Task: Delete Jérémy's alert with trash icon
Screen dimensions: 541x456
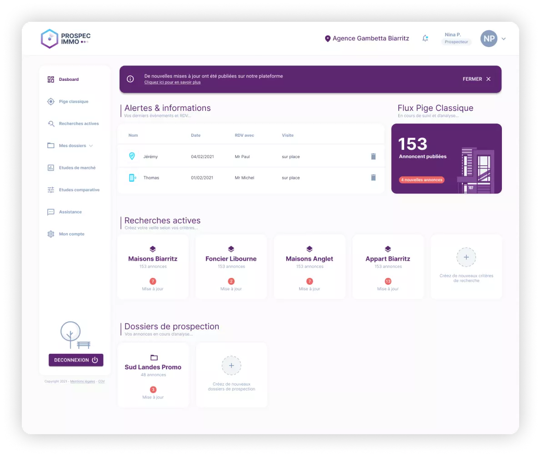Action: point(373,157)
